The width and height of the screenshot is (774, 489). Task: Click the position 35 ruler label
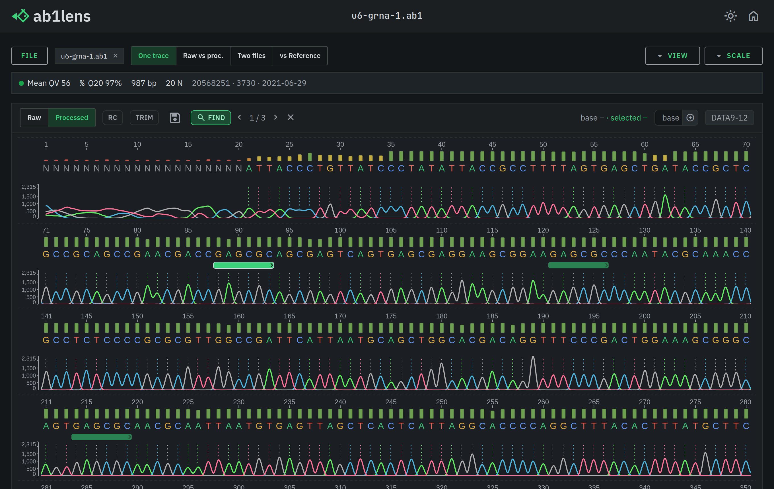(x=391, y=144)
